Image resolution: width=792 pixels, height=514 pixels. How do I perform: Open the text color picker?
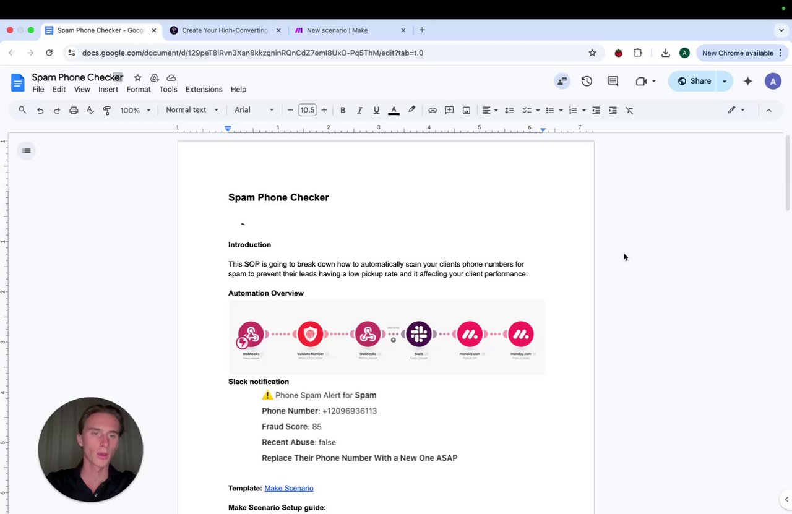[394, 110]
